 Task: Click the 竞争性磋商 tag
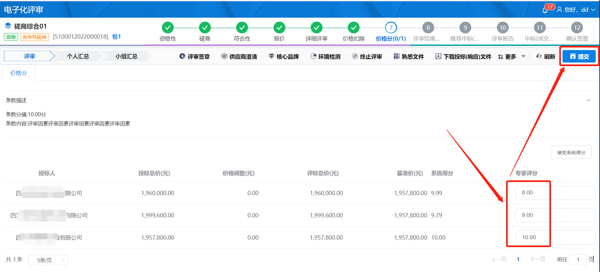34,37
